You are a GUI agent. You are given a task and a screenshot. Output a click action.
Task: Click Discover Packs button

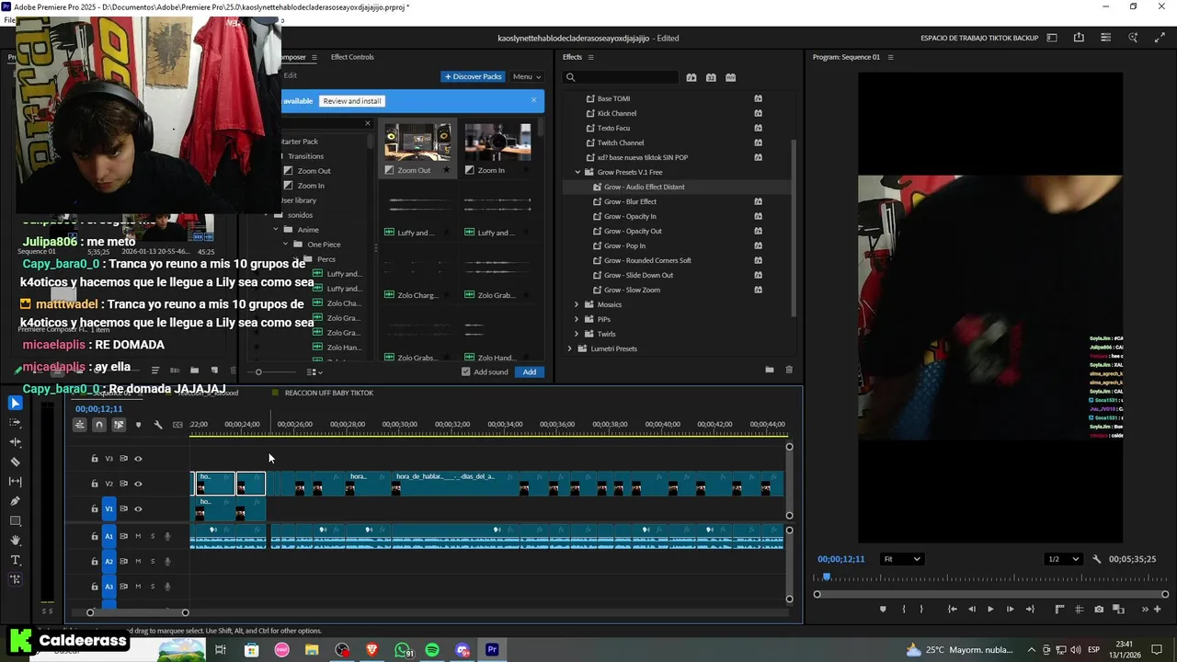point(474,76)
